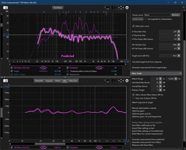Toggle 'Allow narrow filters below 200 Hz'
Image resolution: width=186 pixels, height=150 pixels.
tap(133, 95)
